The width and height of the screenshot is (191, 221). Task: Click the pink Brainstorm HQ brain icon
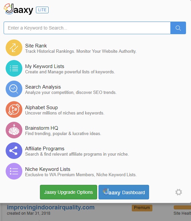[14, 130]
